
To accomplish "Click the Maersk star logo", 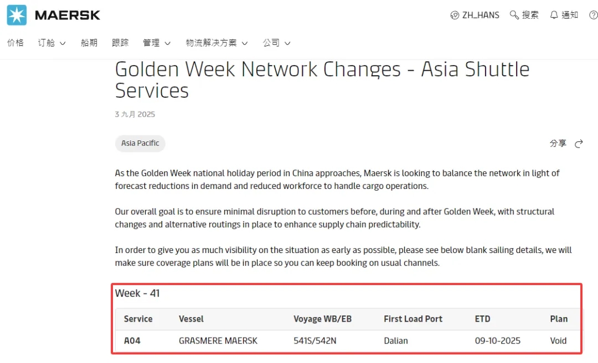I will pos(16,15).
